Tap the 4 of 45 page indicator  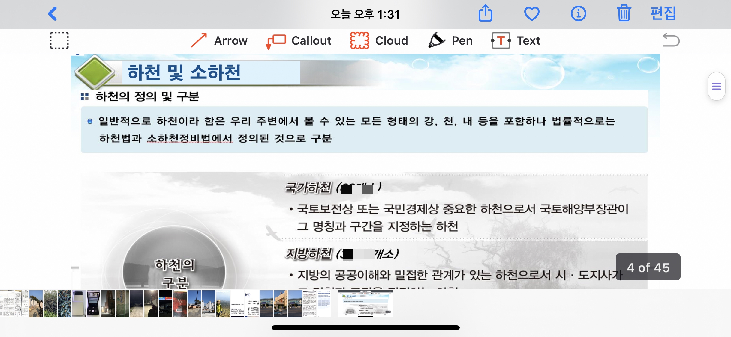click(x=648, y=268)
